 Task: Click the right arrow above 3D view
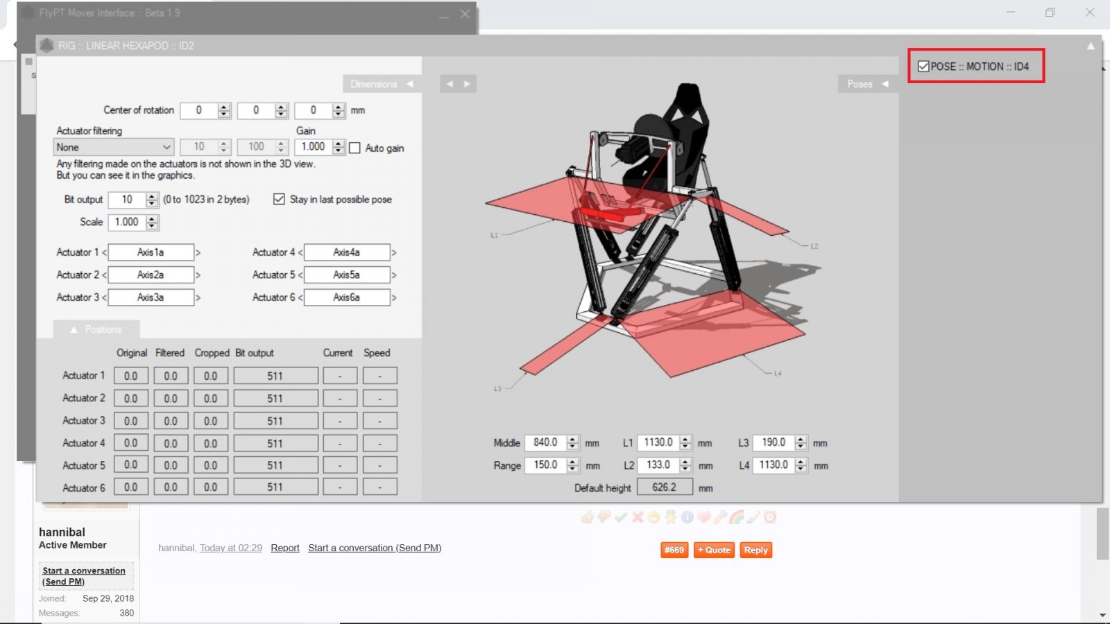pyautogui.click(x=467, y=84)
